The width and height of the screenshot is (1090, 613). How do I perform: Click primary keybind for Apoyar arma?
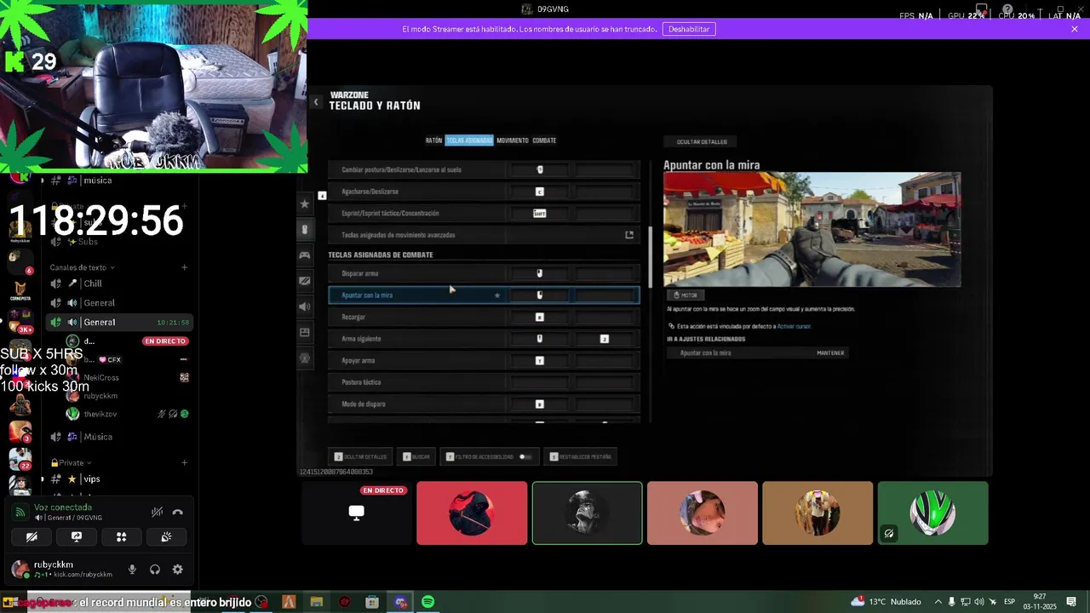(x=539, y=361)
